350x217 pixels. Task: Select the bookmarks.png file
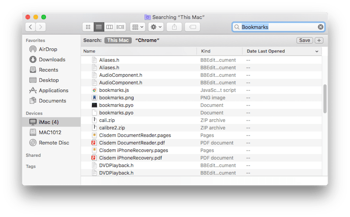point(201,98)
